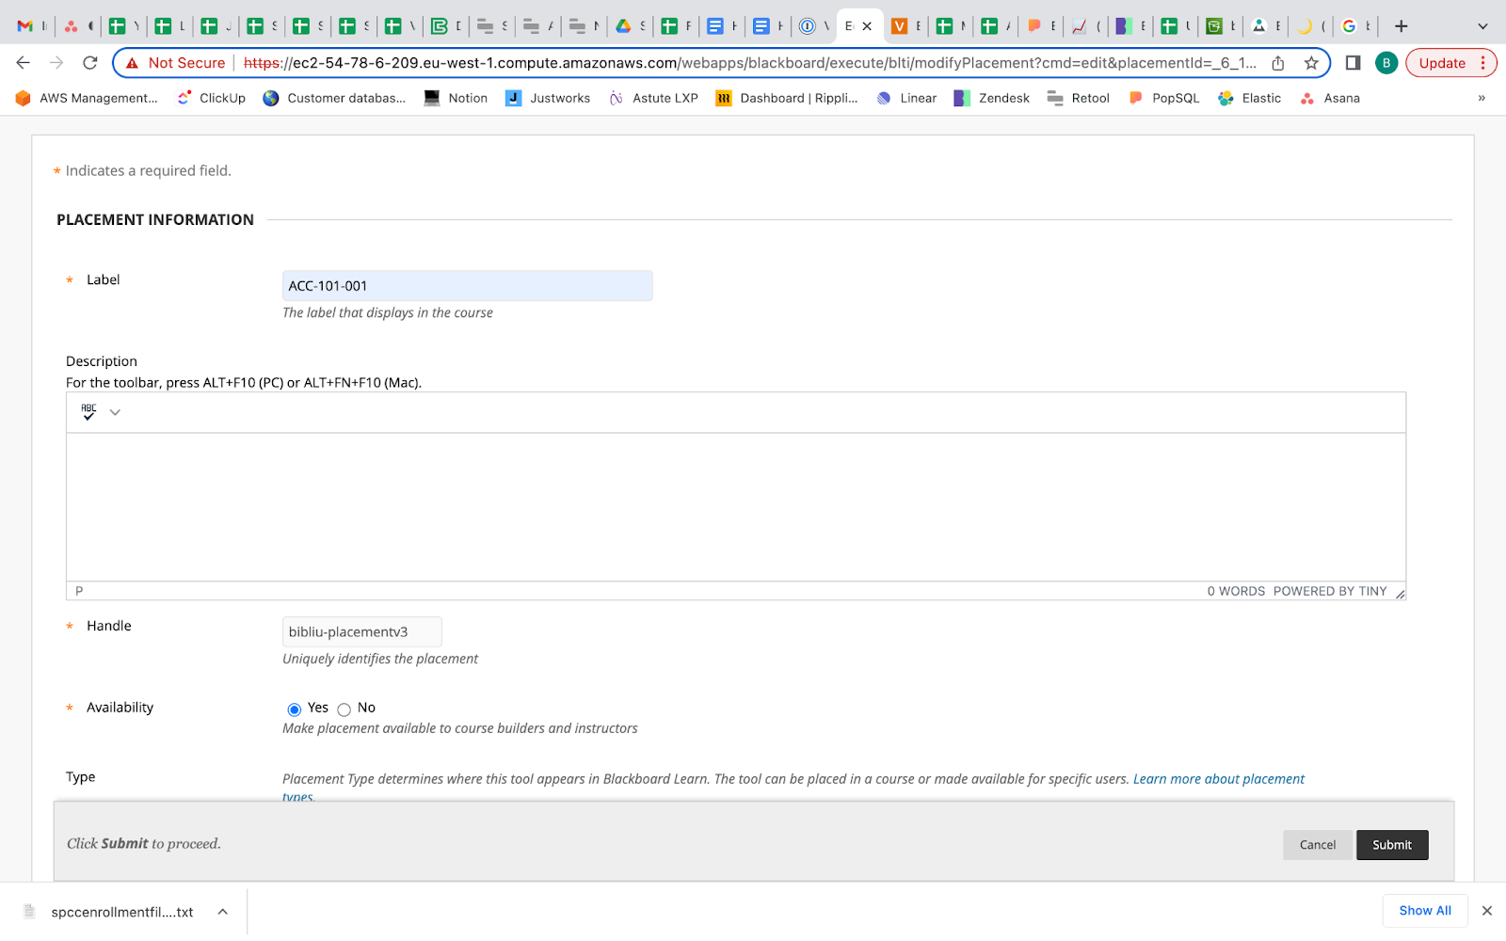Image resolution: width=1506 pixels, height=941 pixels.
Task: Click the Not Secure warning icon
Action: point(133,63)
